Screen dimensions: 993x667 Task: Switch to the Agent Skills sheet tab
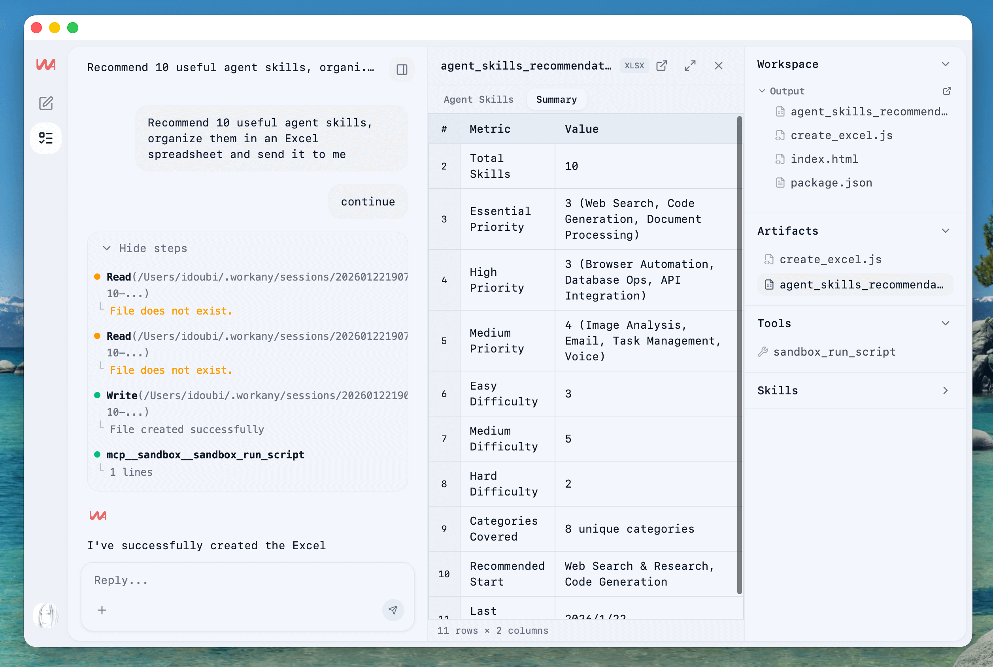pyautogui.click(x=478, y=100)
